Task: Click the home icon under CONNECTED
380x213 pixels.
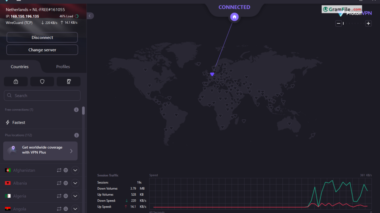Action: (x=234, y=17)
